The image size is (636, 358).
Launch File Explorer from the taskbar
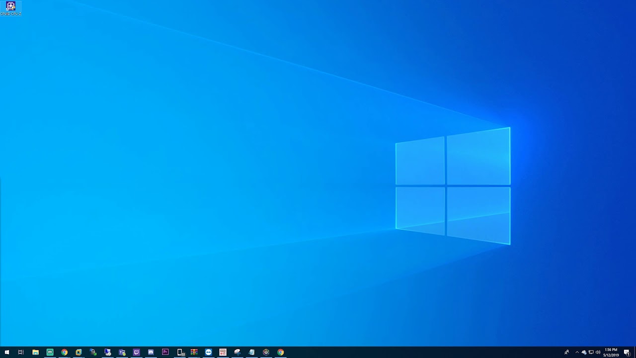35,352
